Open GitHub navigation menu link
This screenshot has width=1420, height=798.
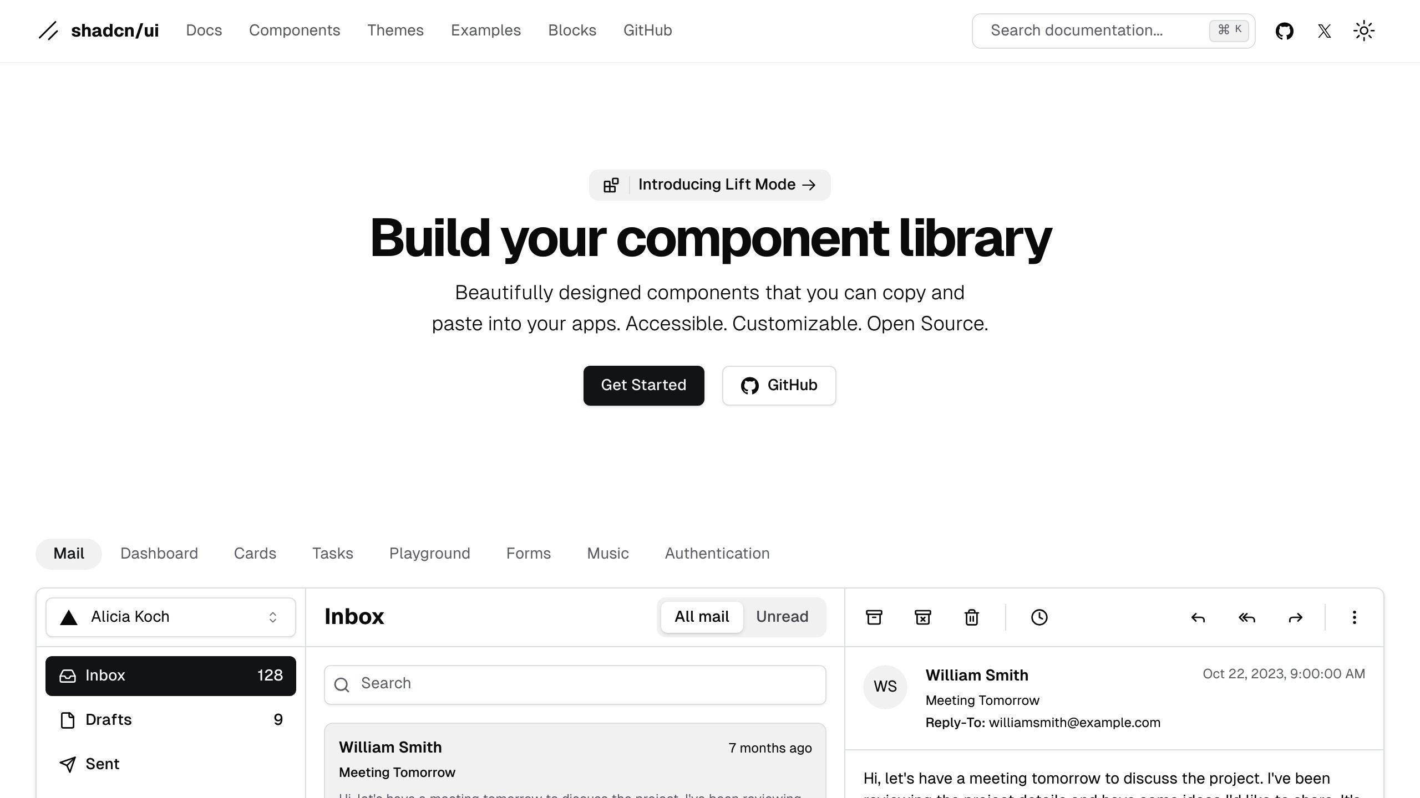tap(647, 31)
